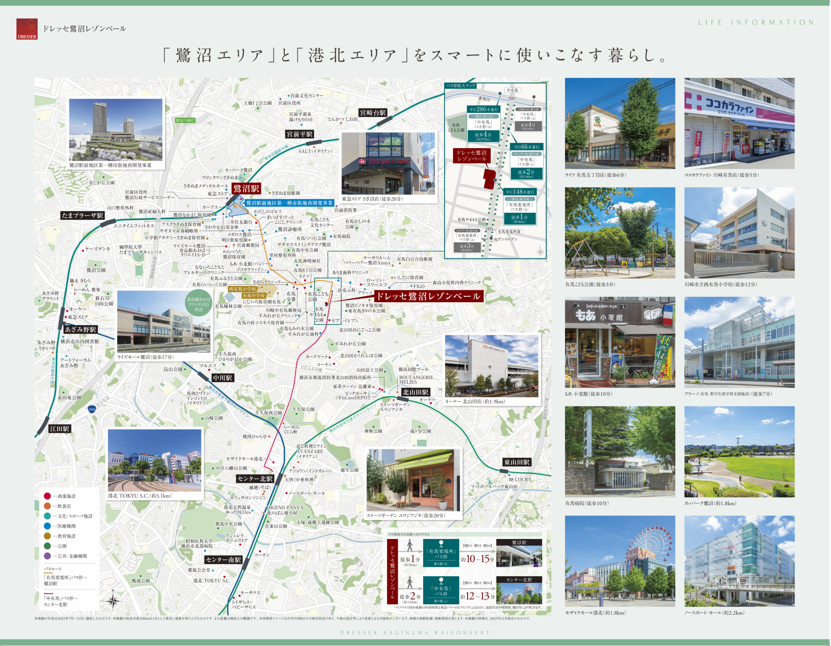The height and width of the screenshot is (646, 831).
Task: Click the red commercial facility legend dot
Action: click(47, 496)
